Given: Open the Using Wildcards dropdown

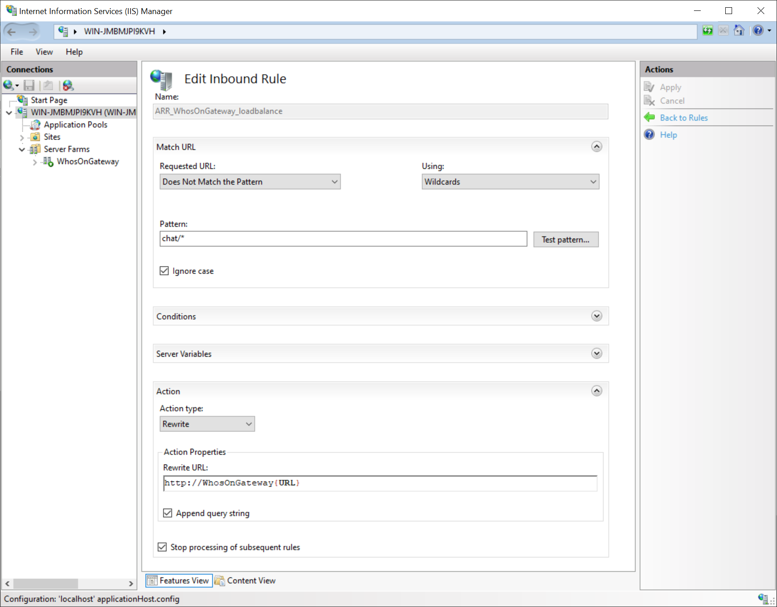Looking at the screenshot, I should pyautogui.click(x=510, y=182).
